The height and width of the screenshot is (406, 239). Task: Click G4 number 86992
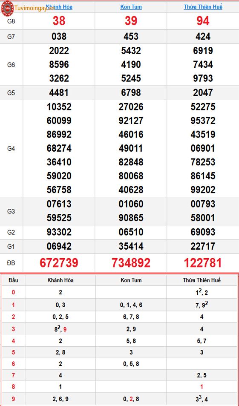59,135
